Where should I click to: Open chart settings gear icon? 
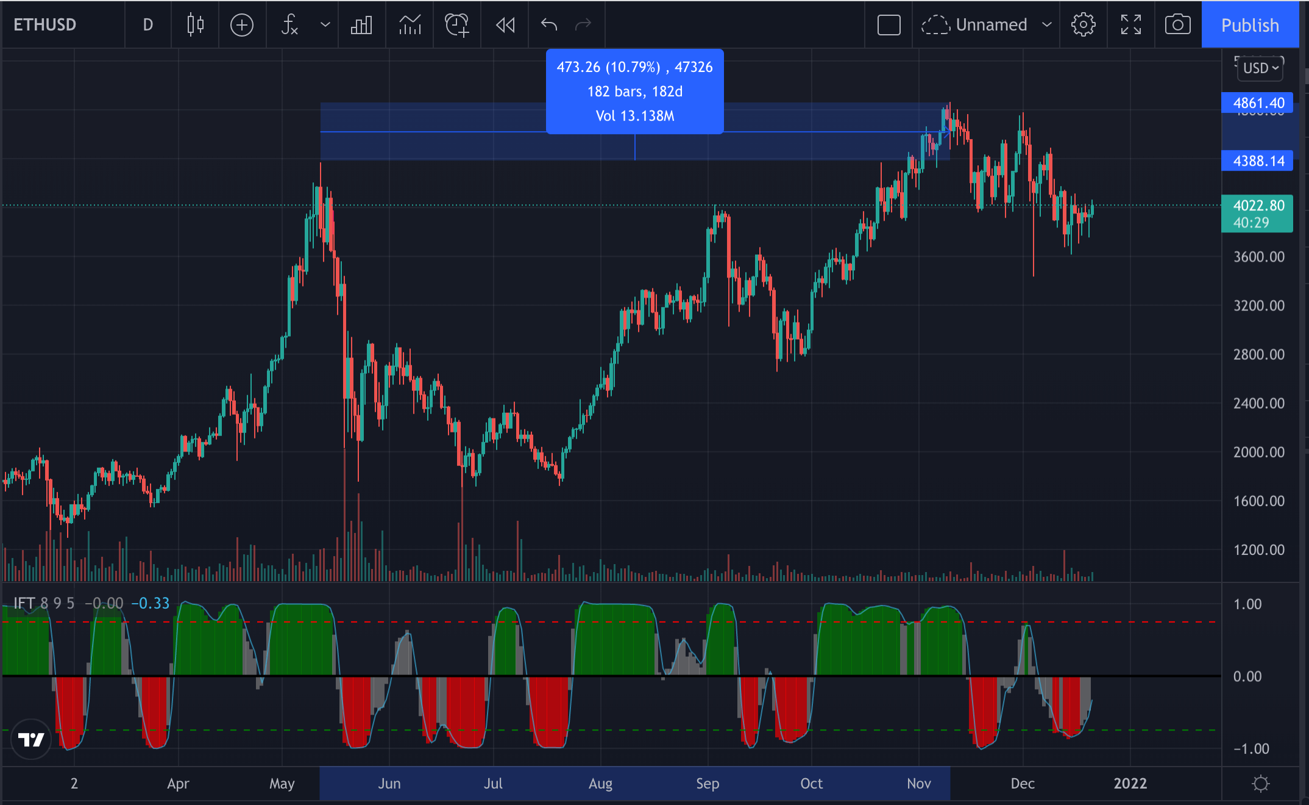(1084, 25)
